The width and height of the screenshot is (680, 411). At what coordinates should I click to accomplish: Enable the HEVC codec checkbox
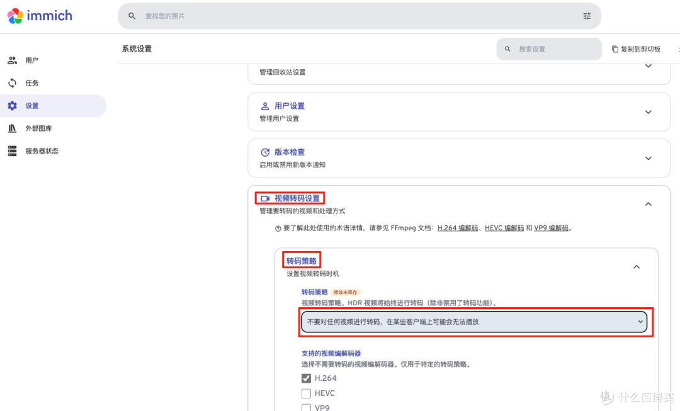(x=306, y=393)
